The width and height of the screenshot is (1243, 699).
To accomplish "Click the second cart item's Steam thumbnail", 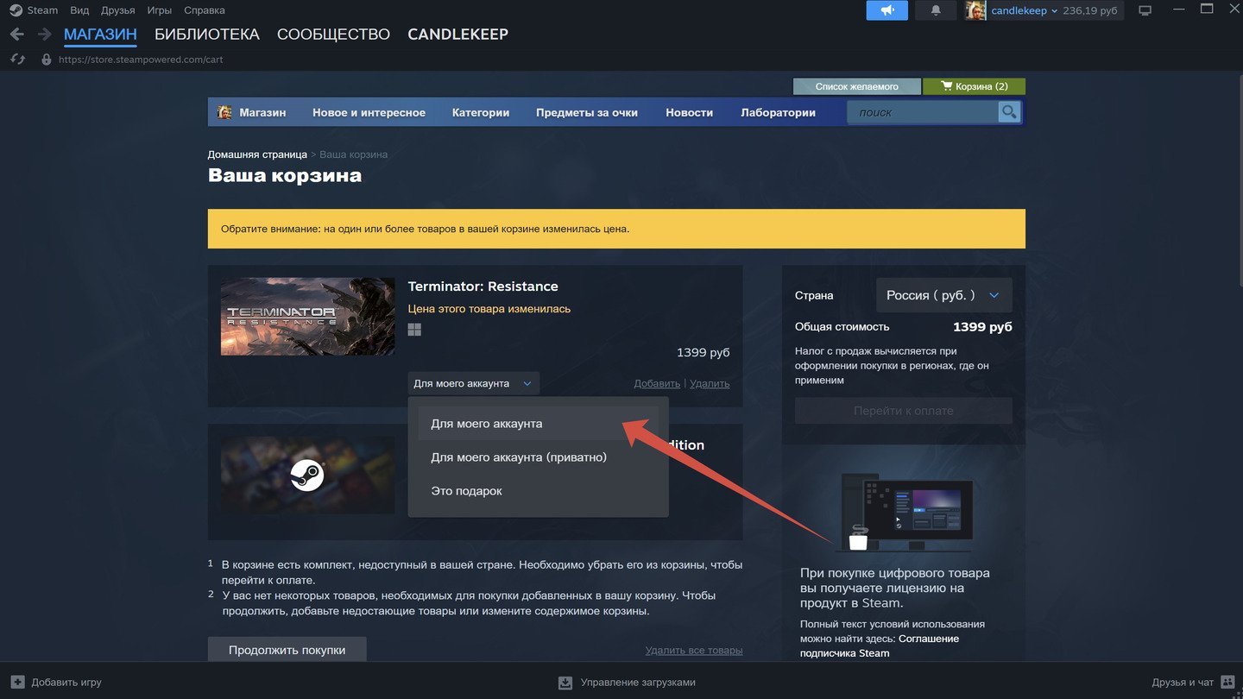I will pos(307,475).
